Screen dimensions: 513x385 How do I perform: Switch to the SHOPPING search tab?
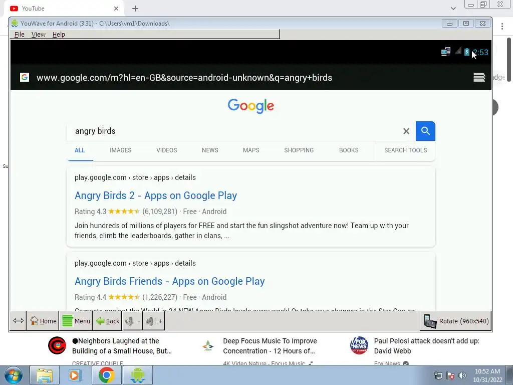299,150
